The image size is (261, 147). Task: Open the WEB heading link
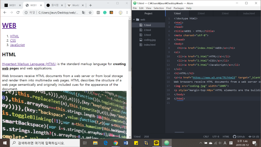click(x=9, y=26)
